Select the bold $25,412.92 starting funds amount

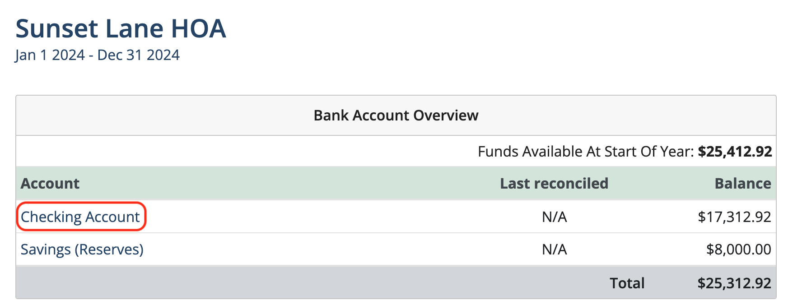(735, 152)
